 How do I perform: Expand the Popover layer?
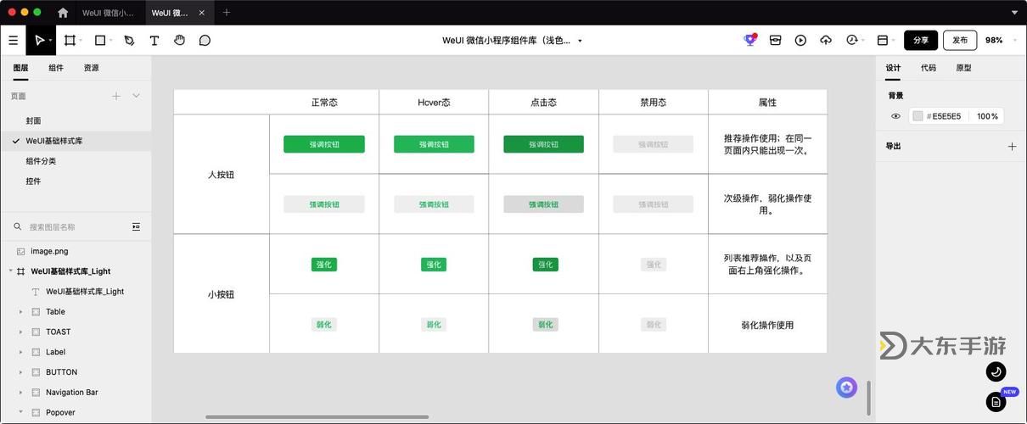tap(21, 413)
